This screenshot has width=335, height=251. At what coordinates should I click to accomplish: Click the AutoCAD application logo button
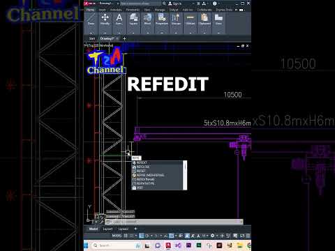(87, 3)
